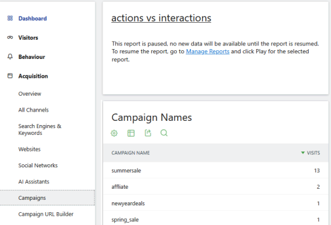Click the CAMPAIGN NAME column header
This screenshot has width=331, height=225.
coord(130,153)
